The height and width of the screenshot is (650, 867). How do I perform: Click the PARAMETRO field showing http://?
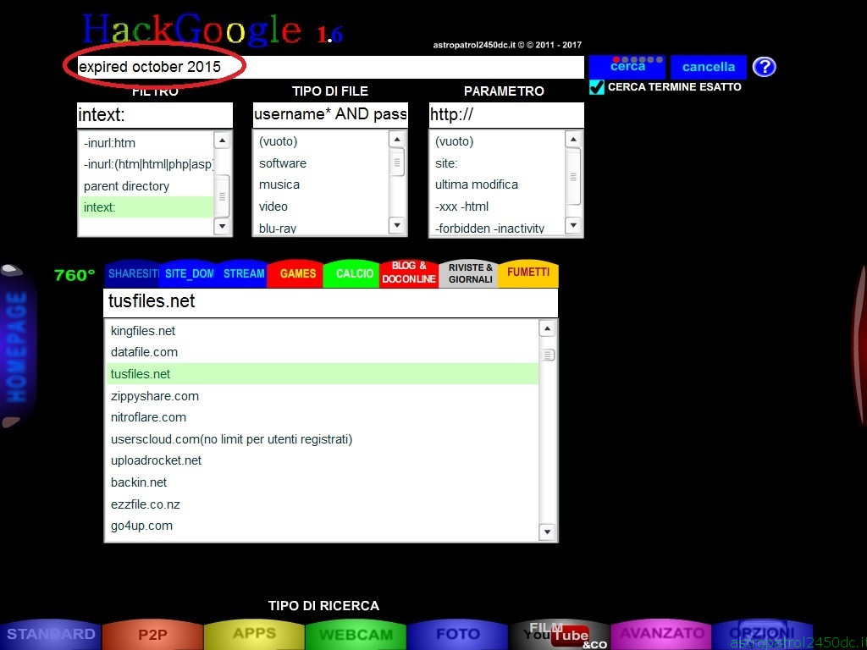pos(506,115)
